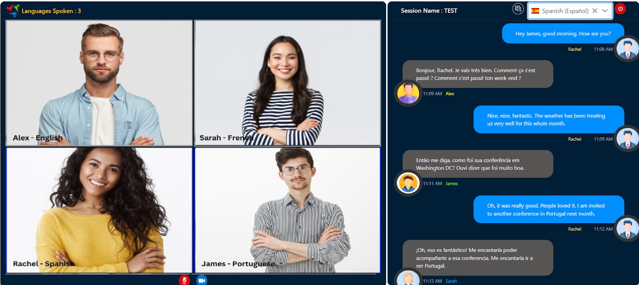Image resolution: width=639 pixels, height=285 pixels.
Task: Click Rachel's avatar beside 11:09 AM message
Action: pos(627,139)
